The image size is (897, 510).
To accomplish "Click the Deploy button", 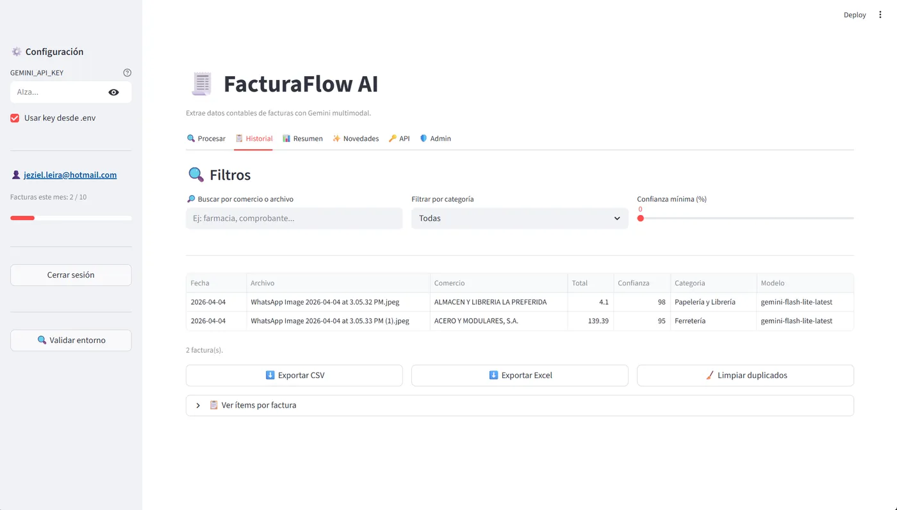I will click(854, 15).
